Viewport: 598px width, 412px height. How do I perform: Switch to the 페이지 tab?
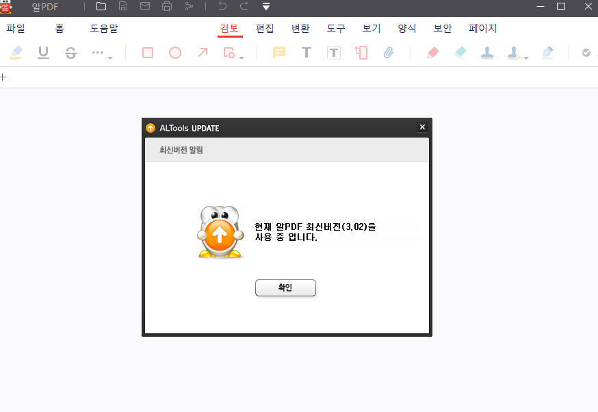(x=483, y=28)
